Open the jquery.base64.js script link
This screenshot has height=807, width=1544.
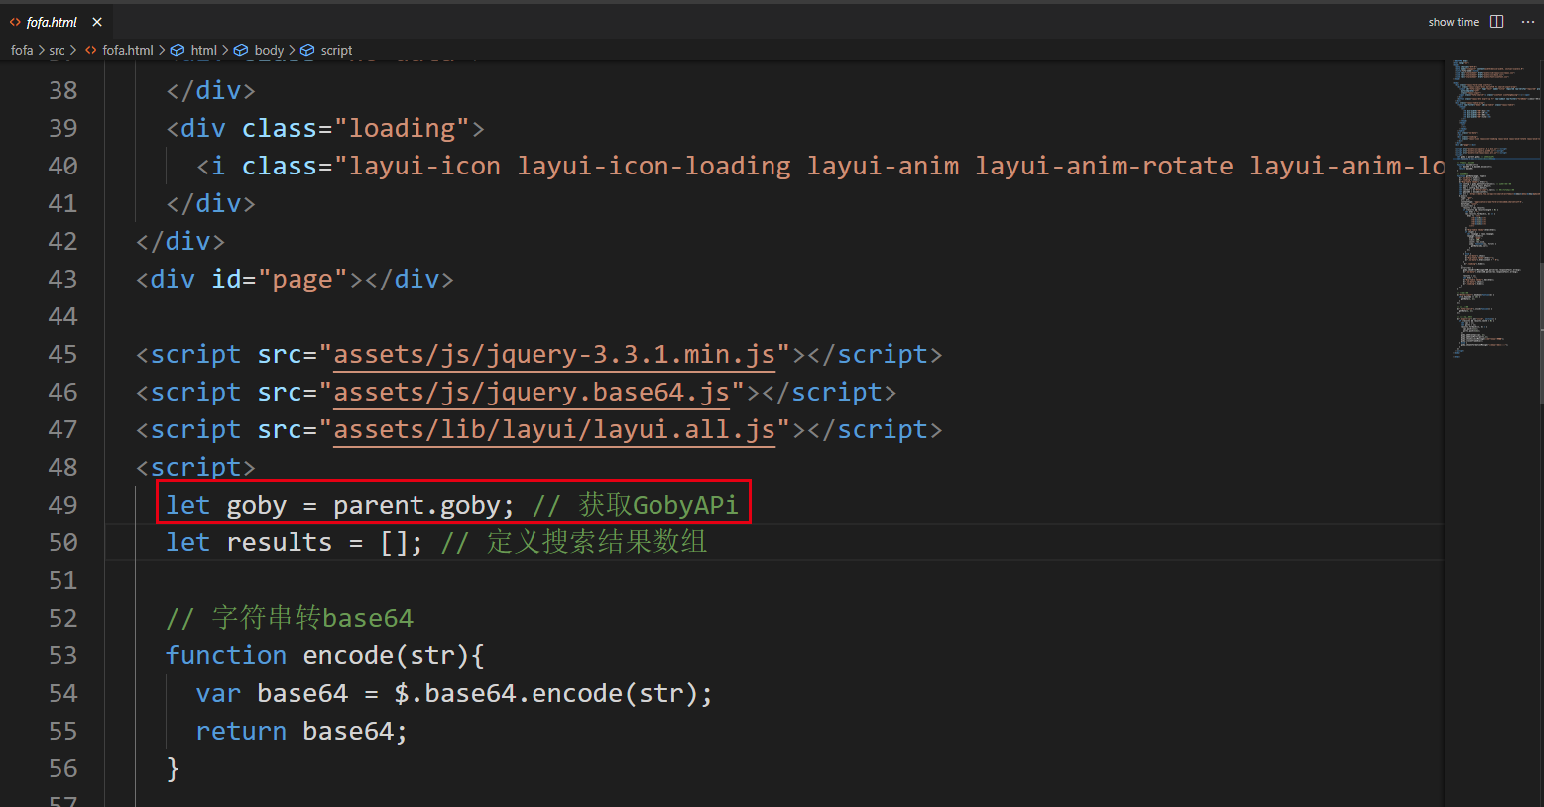(532, 392)
